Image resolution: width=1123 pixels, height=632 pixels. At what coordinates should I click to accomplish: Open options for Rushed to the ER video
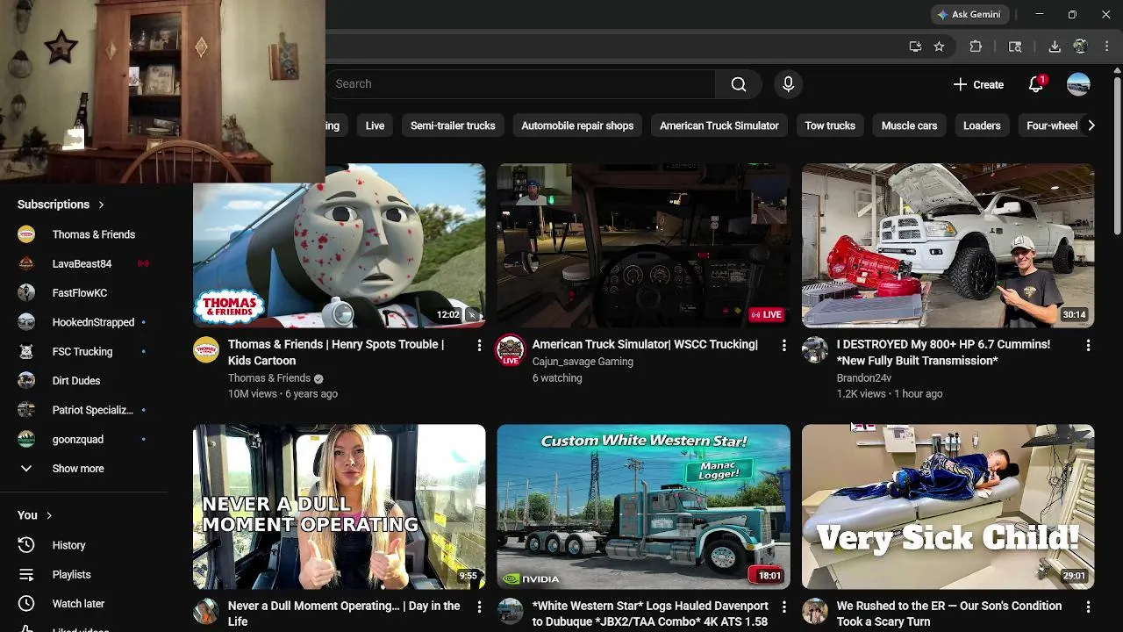1088,607
